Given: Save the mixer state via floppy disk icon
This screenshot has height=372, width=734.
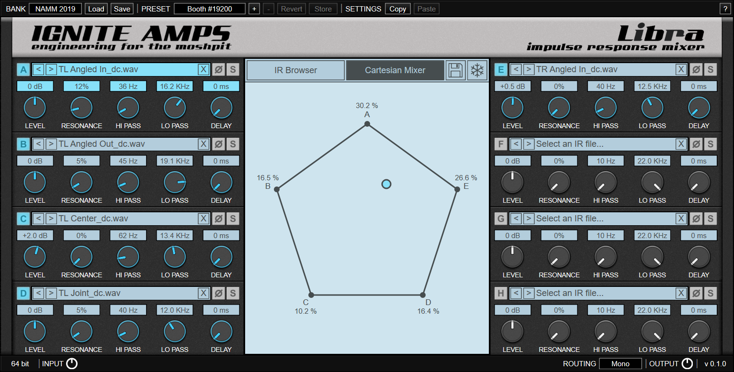Looking at the screenshot, I should point(455,70).
